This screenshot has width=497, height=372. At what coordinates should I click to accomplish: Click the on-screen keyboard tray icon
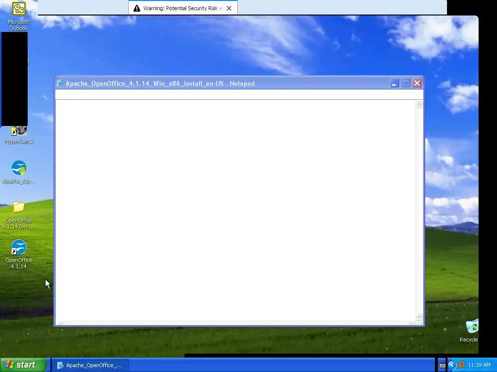pos(442,365)
